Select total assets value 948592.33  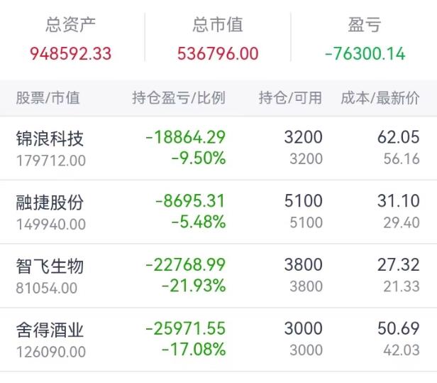pos(70,53)
